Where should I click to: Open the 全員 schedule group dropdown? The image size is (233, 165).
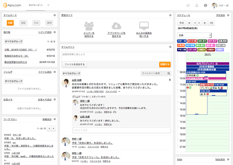click(x=194, y=35)
